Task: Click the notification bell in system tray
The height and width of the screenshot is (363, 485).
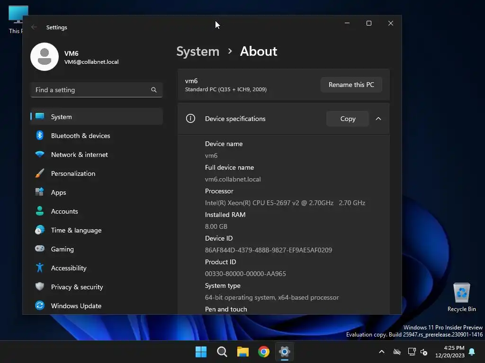Action: click(472, 352)
